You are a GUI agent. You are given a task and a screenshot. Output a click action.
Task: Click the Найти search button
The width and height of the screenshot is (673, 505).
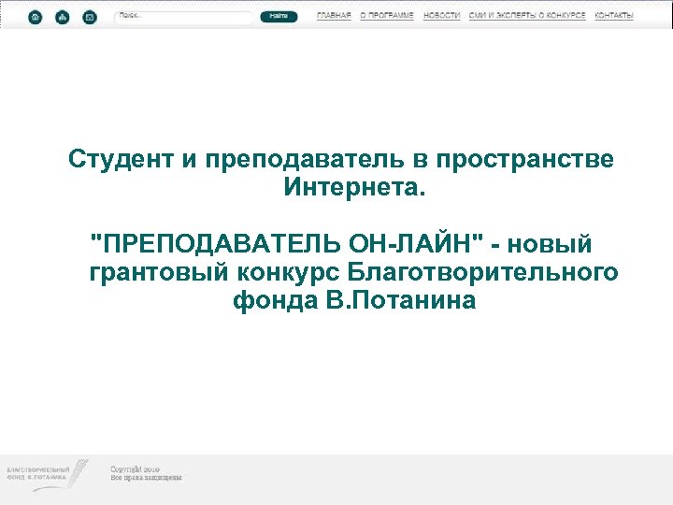pyautogui.click(x=279, y=16)
